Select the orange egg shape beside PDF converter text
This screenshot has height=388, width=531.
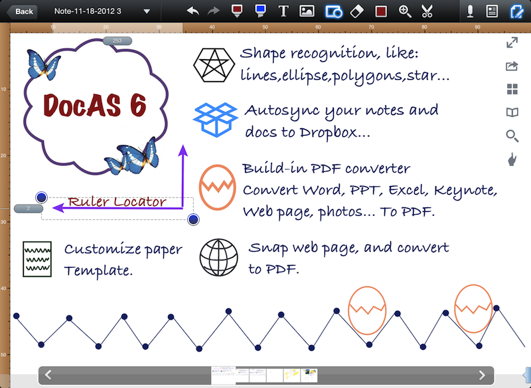(218, 187)
